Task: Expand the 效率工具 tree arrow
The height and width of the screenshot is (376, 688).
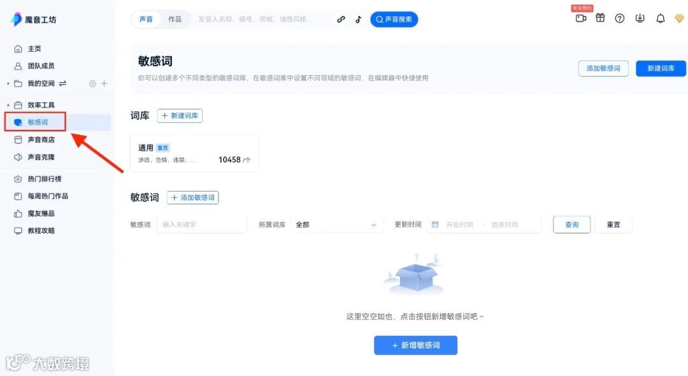Action: click(8, 105)
